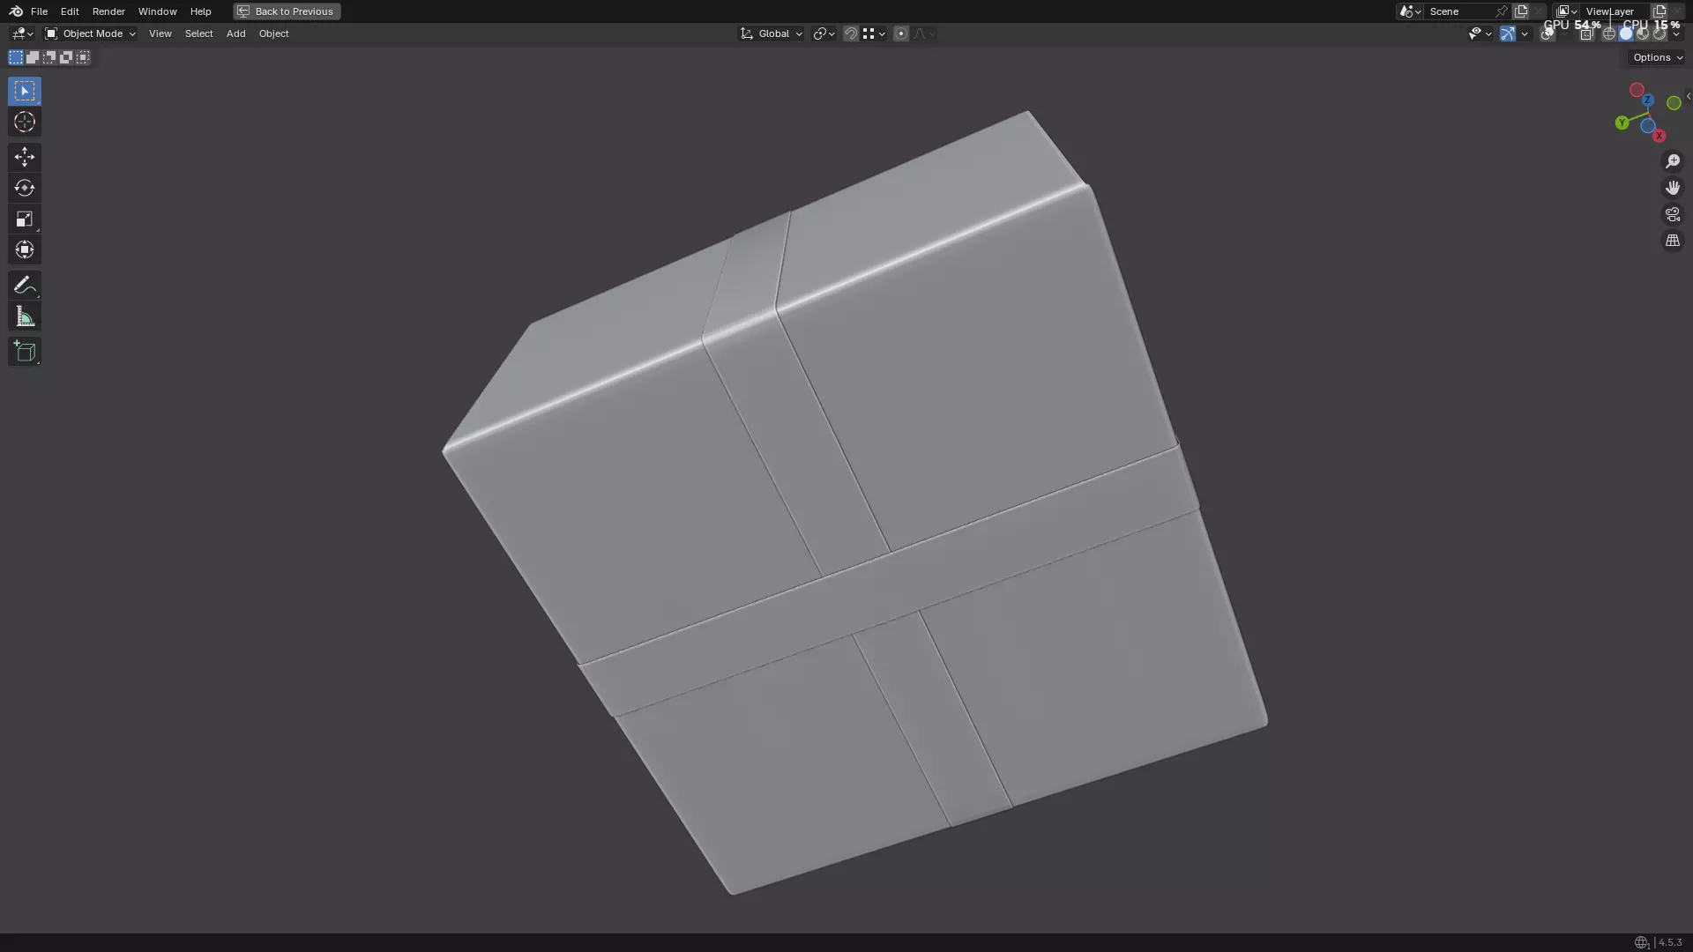Pick the Measure tool

click(24, 316)
